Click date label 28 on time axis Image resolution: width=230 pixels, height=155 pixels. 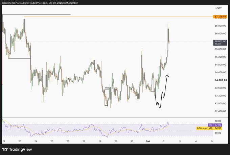click(x=100, y=141)
